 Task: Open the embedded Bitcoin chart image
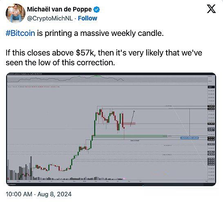coord(111,129)
